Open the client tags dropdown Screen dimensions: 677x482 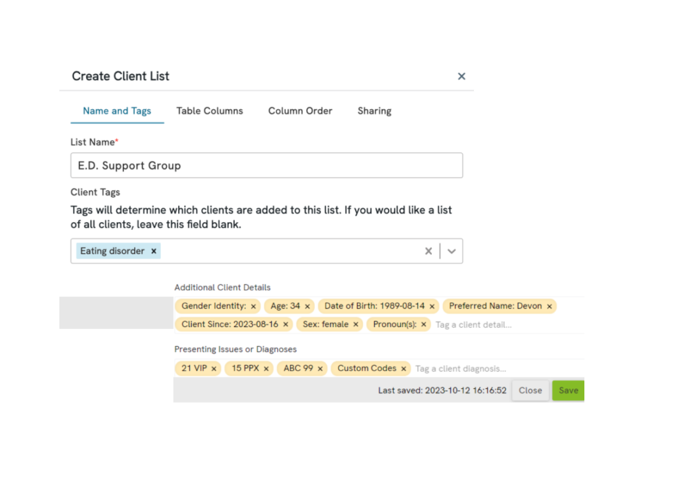pyautogui.click(x=452, y=251)
